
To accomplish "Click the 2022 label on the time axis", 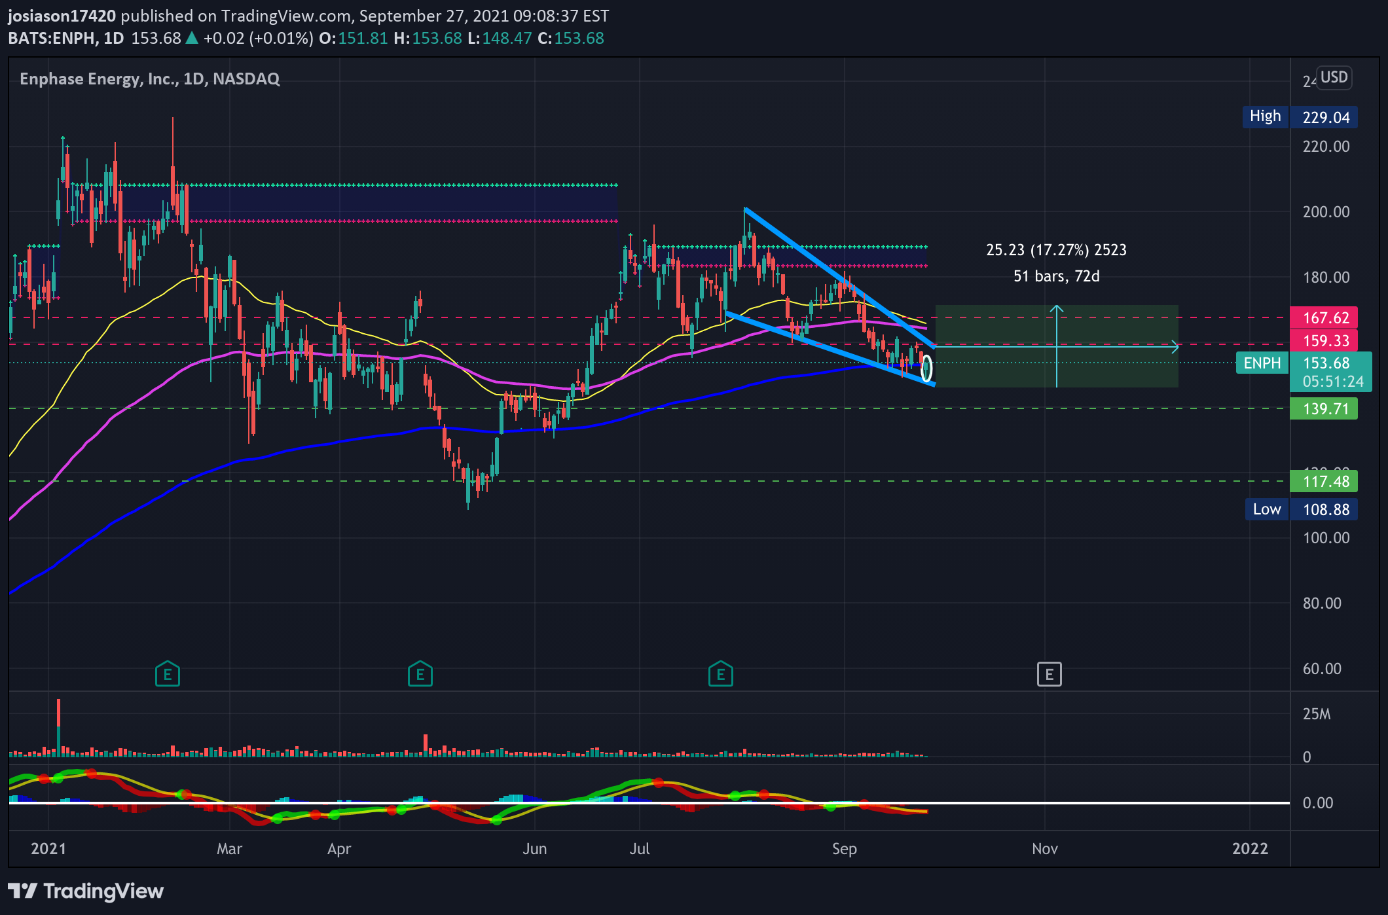I will [1250, 849].
